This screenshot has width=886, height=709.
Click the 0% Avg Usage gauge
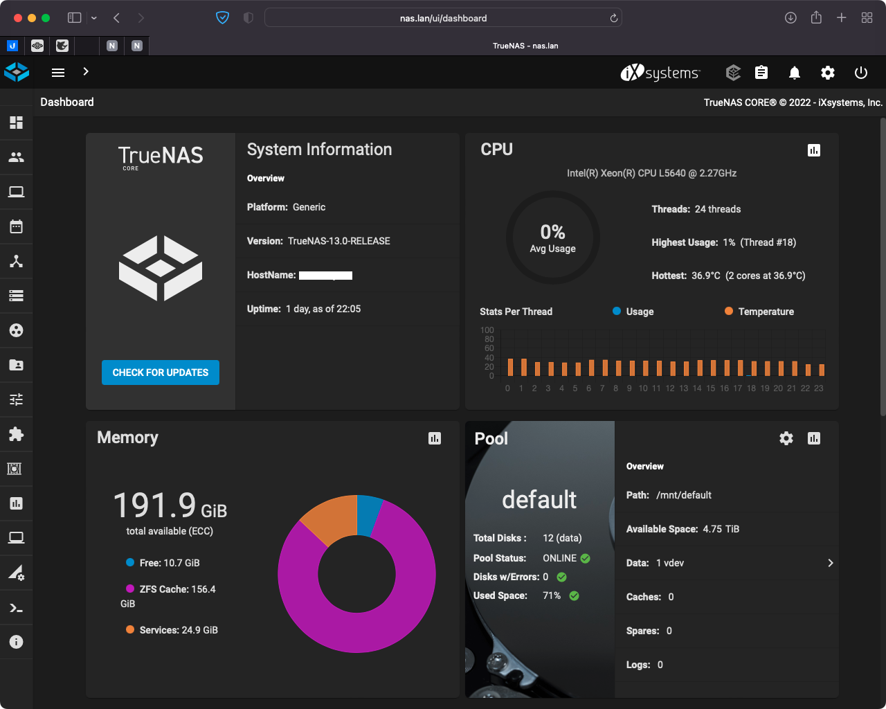(552, 237)
